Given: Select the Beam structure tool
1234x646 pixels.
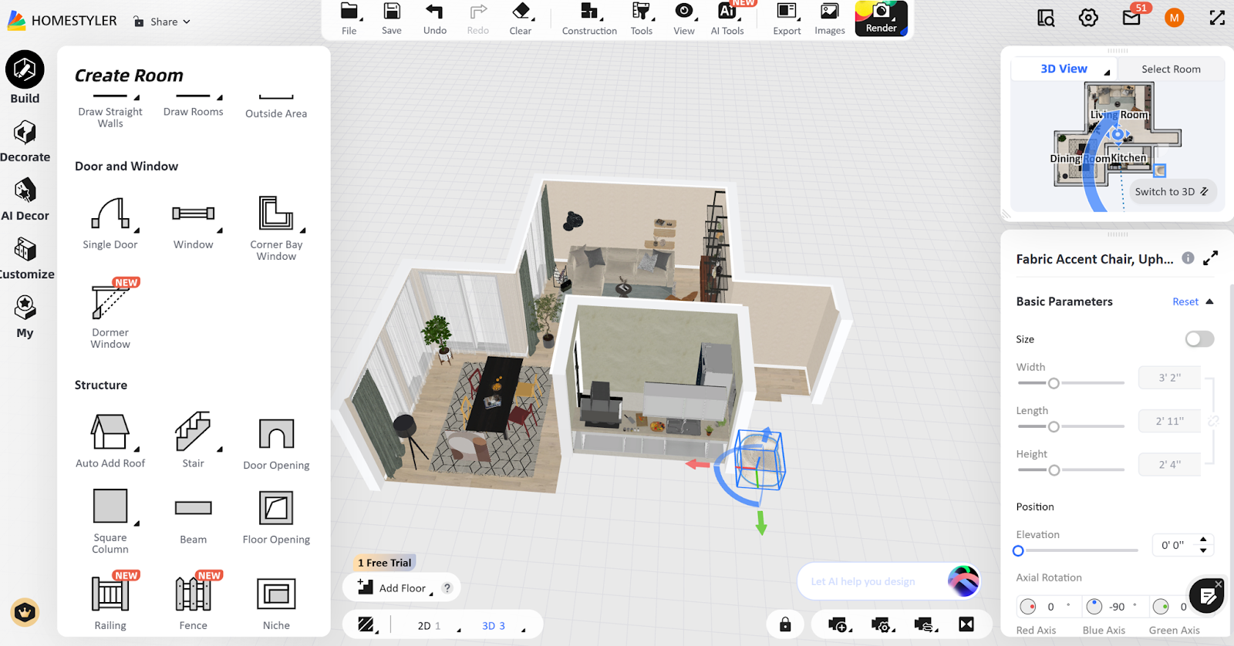Looking at the screenshot, I should point(193,522).
